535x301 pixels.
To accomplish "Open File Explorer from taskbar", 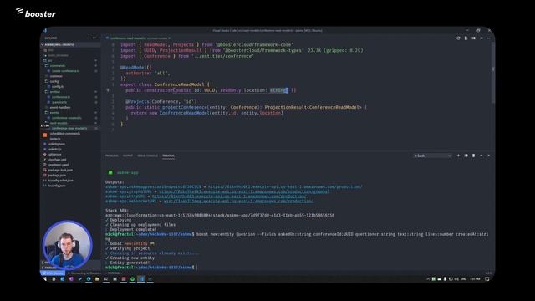I will [x=97, y=278].
